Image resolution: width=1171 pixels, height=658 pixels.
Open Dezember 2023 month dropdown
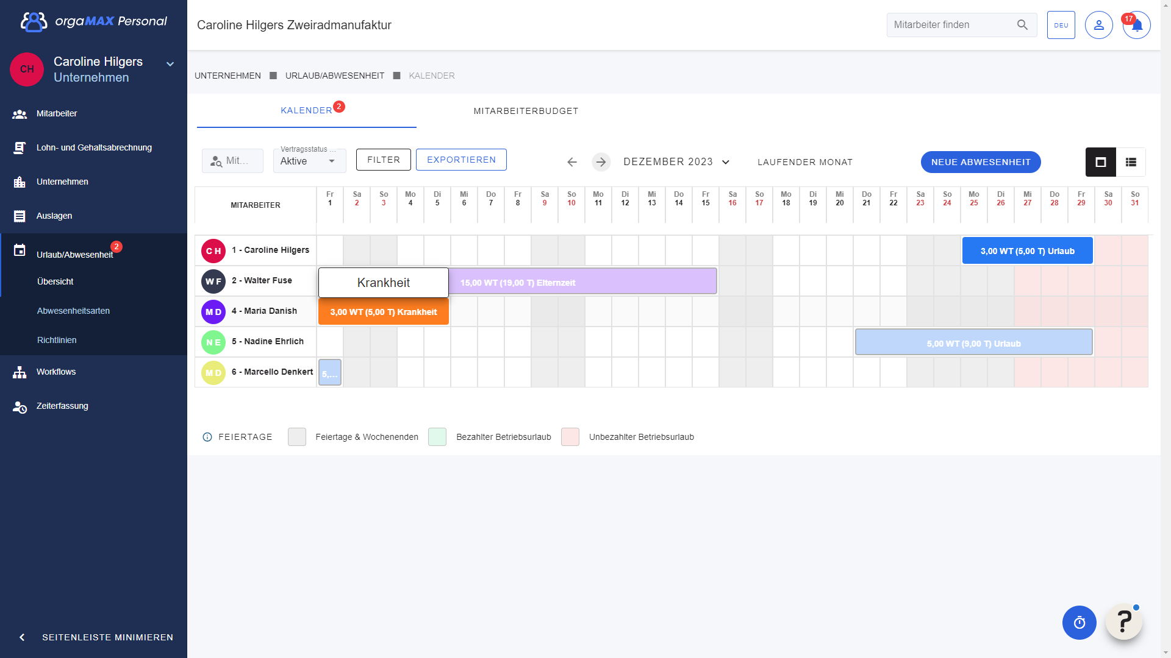point(676,162)
